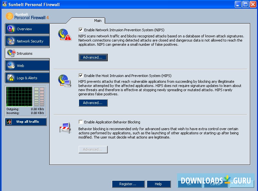Click the Logs & Alerts icon

(10, 78)
